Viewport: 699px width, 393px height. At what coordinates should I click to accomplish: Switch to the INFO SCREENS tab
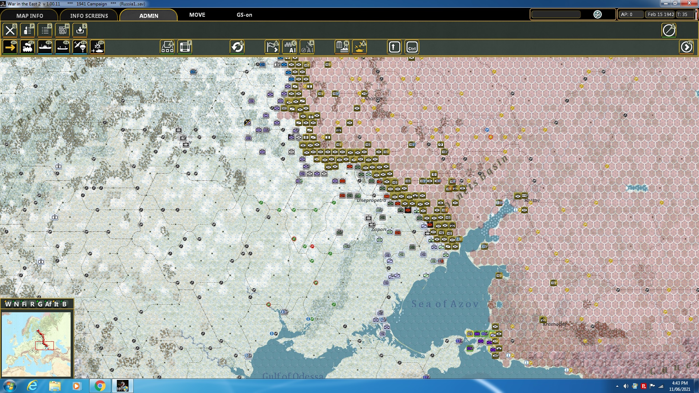tap(89, 16)
